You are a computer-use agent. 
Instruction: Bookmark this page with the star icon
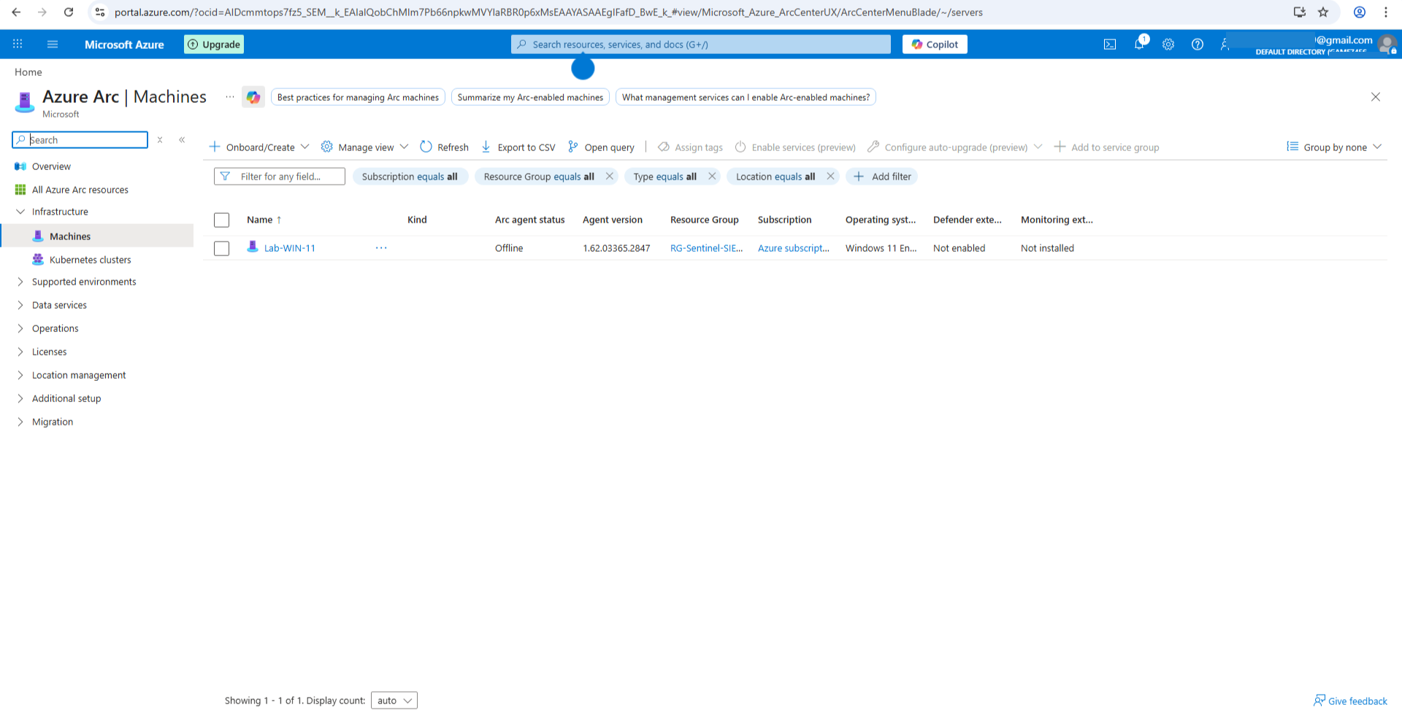point(1323,12)
